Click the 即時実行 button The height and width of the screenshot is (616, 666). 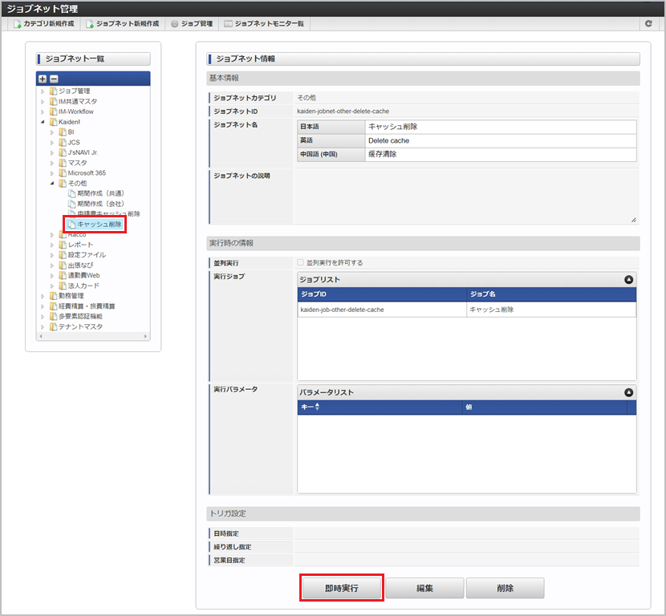click(x=342, y=588)
